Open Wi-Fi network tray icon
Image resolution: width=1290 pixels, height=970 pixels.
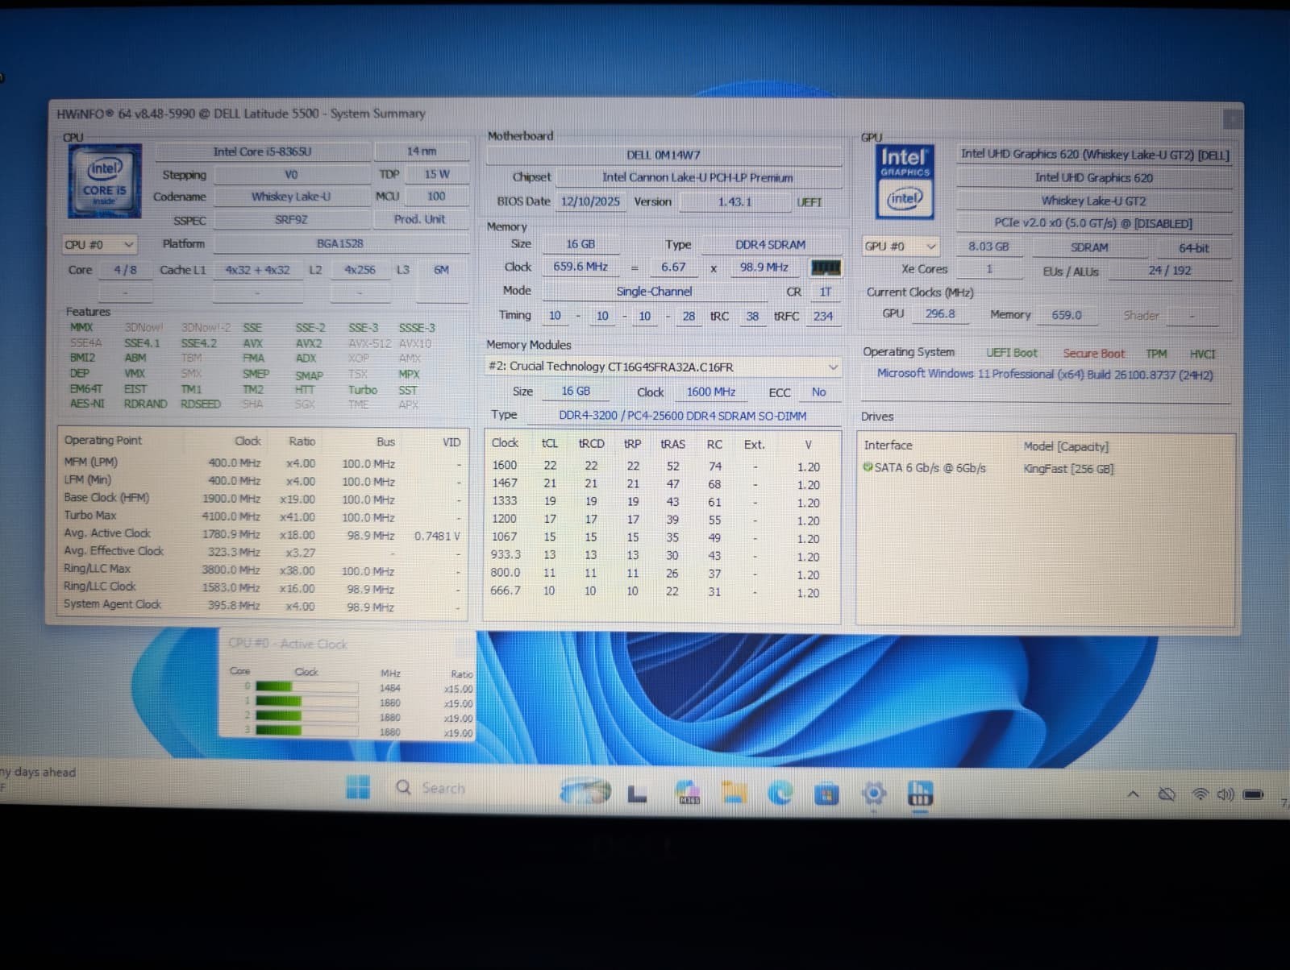[x=1201, y=794]
